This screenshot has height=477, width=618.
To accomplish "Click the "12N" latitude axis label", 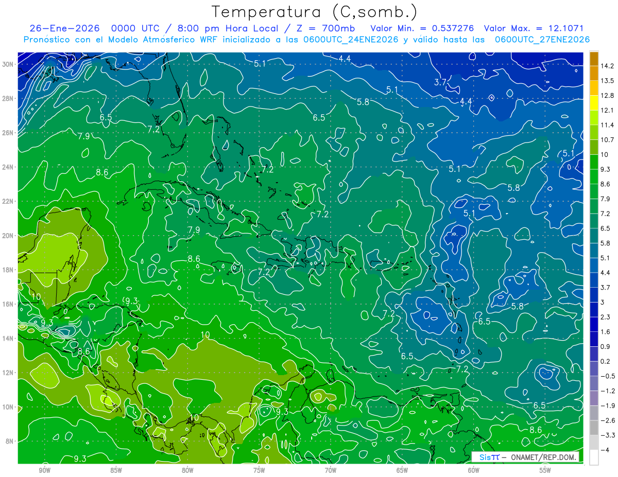I will [8, 373].
